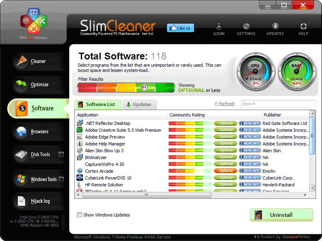This screenshot has height=241, width=322.
Task: Open the SETTINGS gear icon
Action: coord(246,26)
